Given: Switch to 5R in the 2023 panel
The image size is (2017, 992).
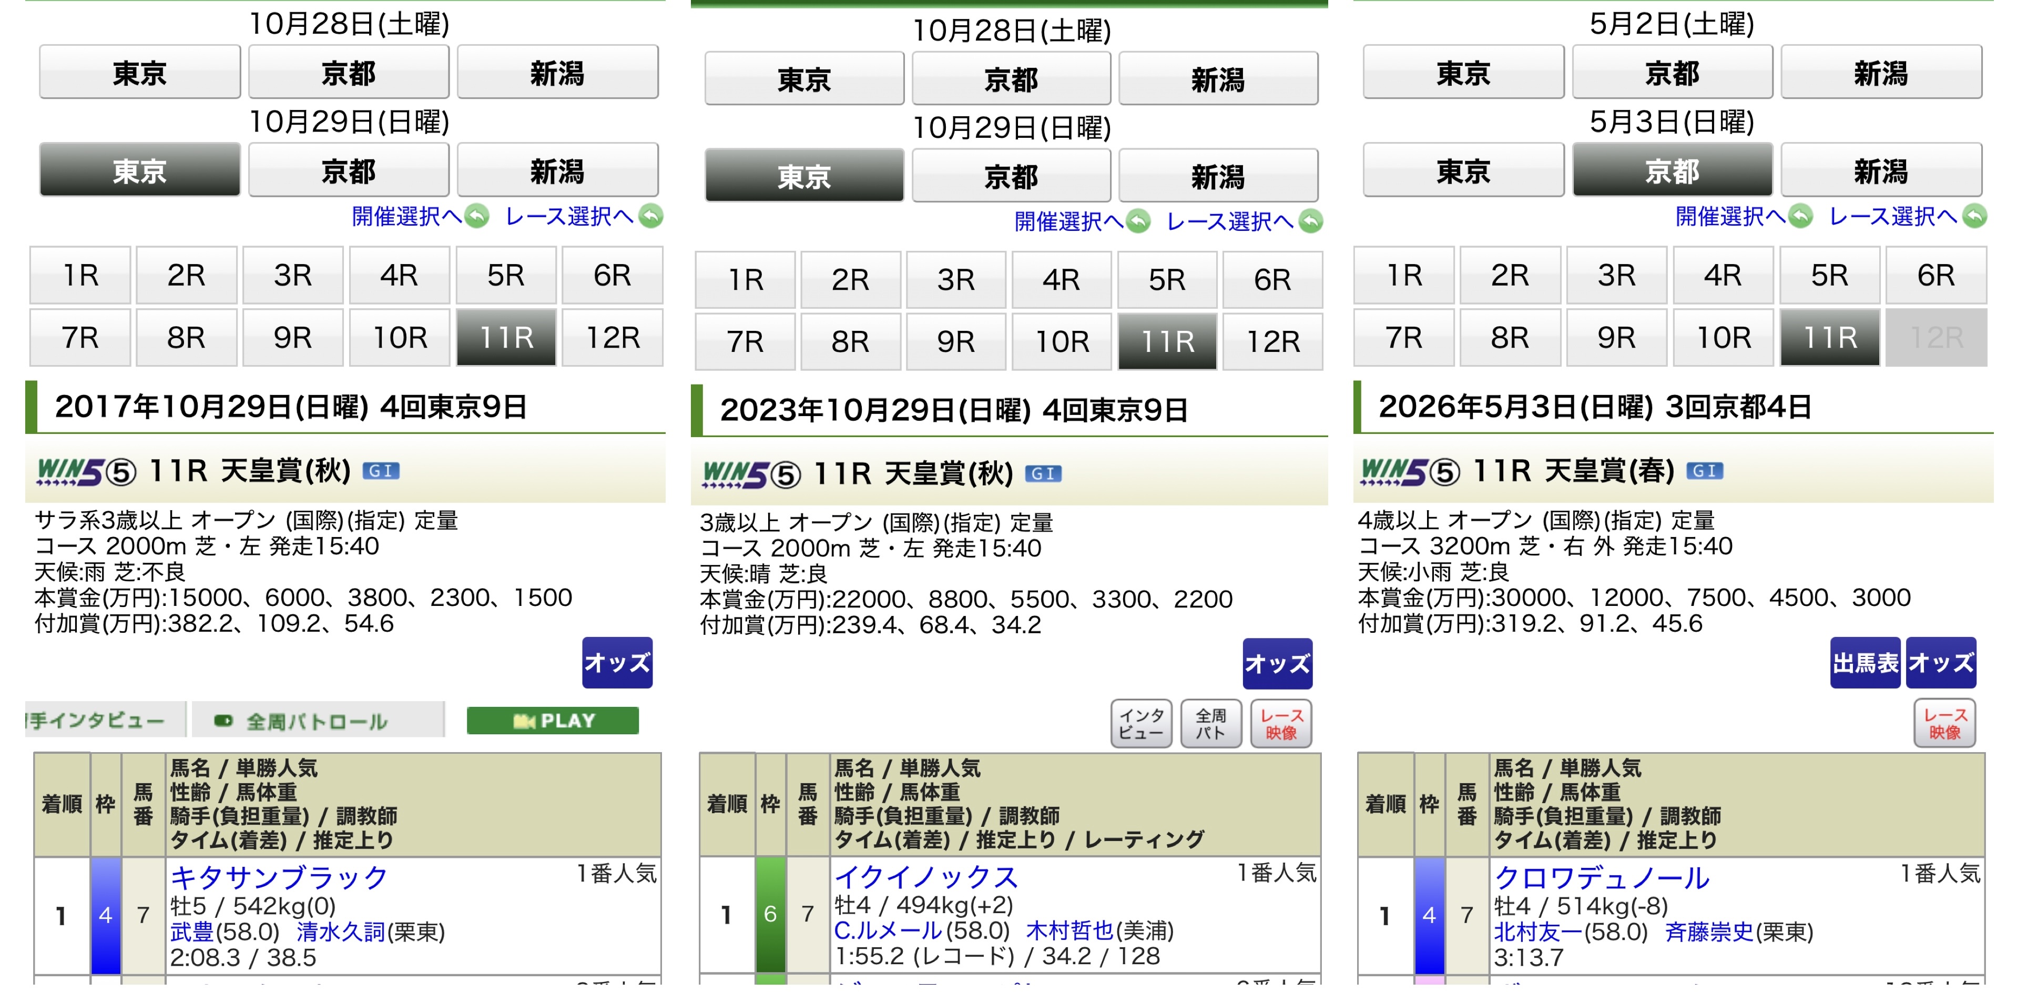Looking at the screenshot, I should click(1167, 279).
